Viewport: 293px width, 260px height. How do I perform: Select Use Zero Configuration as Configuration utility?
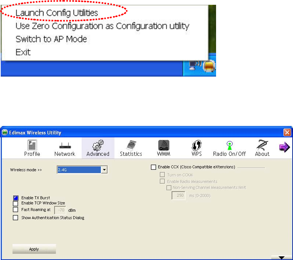pos(102,26)
